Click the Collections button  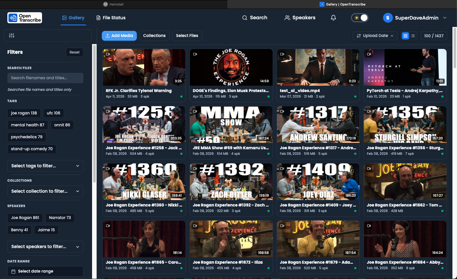[154, 36]
